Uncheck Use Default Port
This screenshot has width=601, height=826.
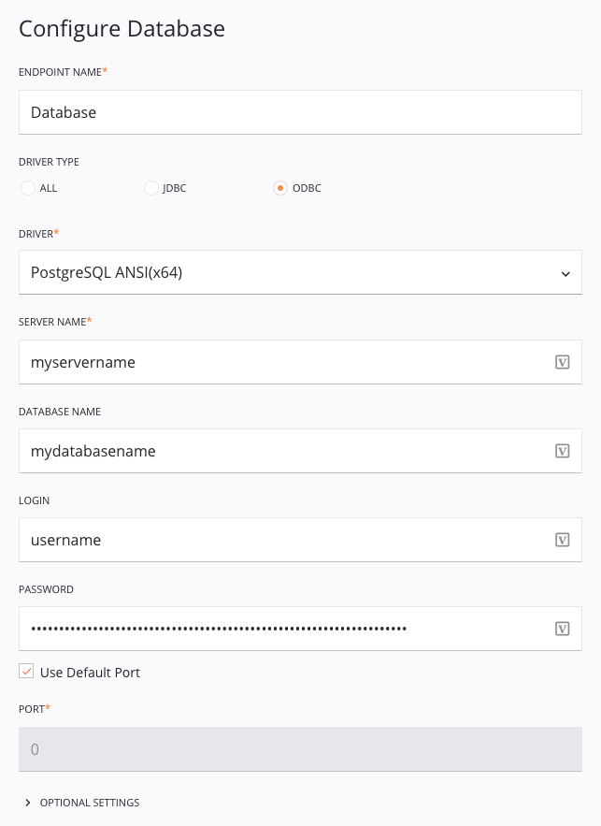click(x=26, y=671)
